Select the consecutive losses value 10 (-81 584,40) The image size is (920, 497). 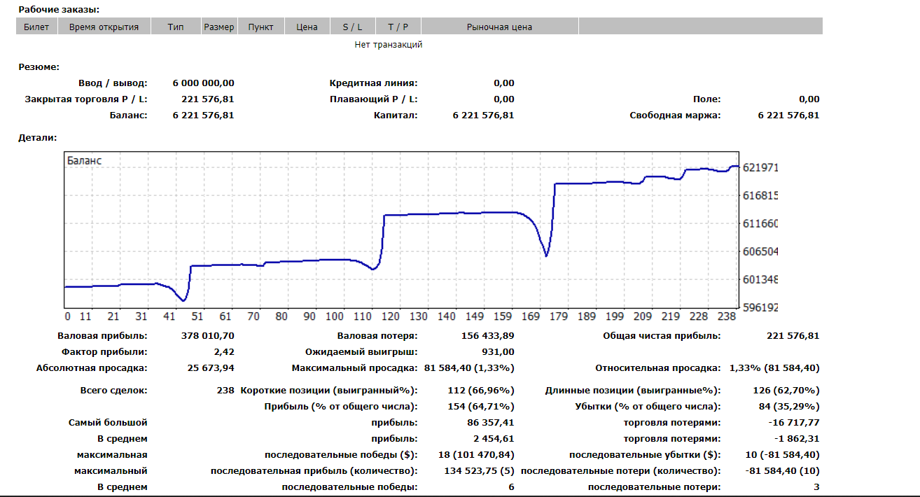click(782, 455)
